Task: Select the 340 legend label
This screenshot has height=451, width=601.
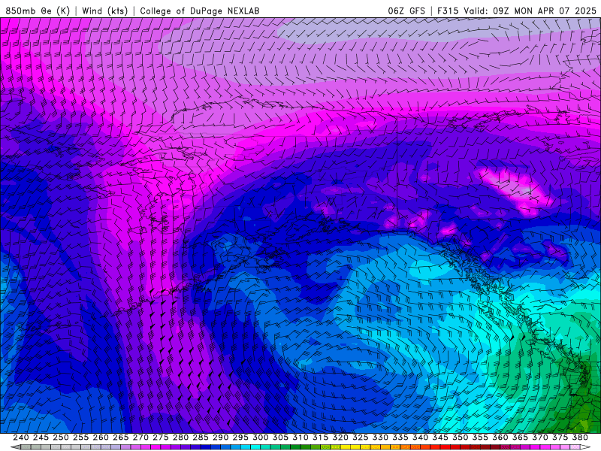Action: 420,437
